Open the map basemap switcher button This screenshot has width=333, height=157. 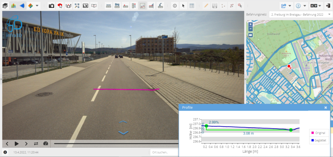point(251,35)
